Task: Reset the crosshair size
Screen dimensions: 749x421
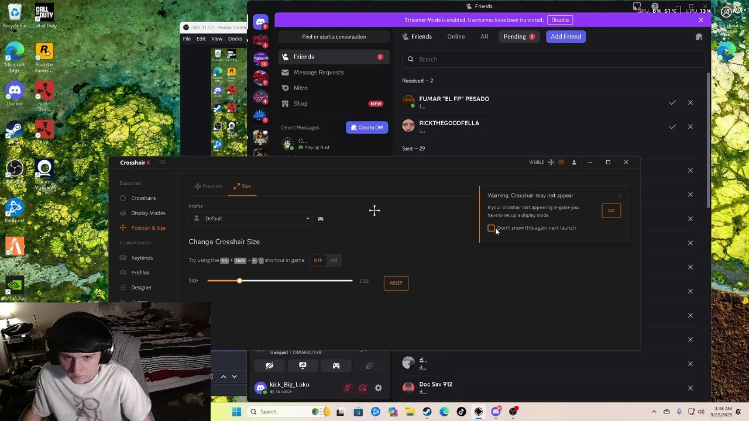Action: 396,283
